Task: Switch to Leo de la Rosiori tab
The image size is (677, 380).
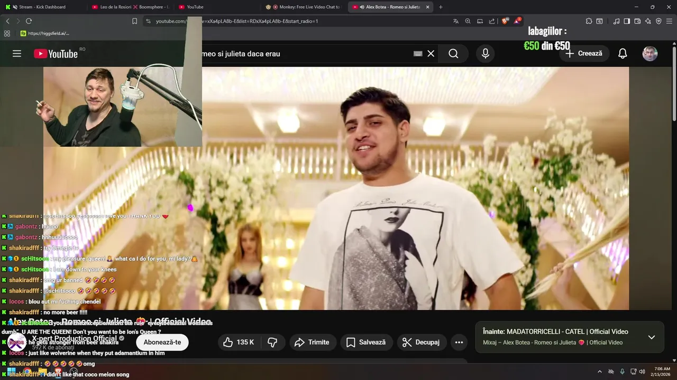Action: 131,7
